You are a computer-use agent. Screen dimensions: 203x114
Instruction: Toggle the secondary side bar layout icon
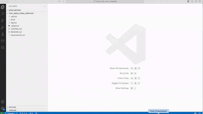click(196, 1)
